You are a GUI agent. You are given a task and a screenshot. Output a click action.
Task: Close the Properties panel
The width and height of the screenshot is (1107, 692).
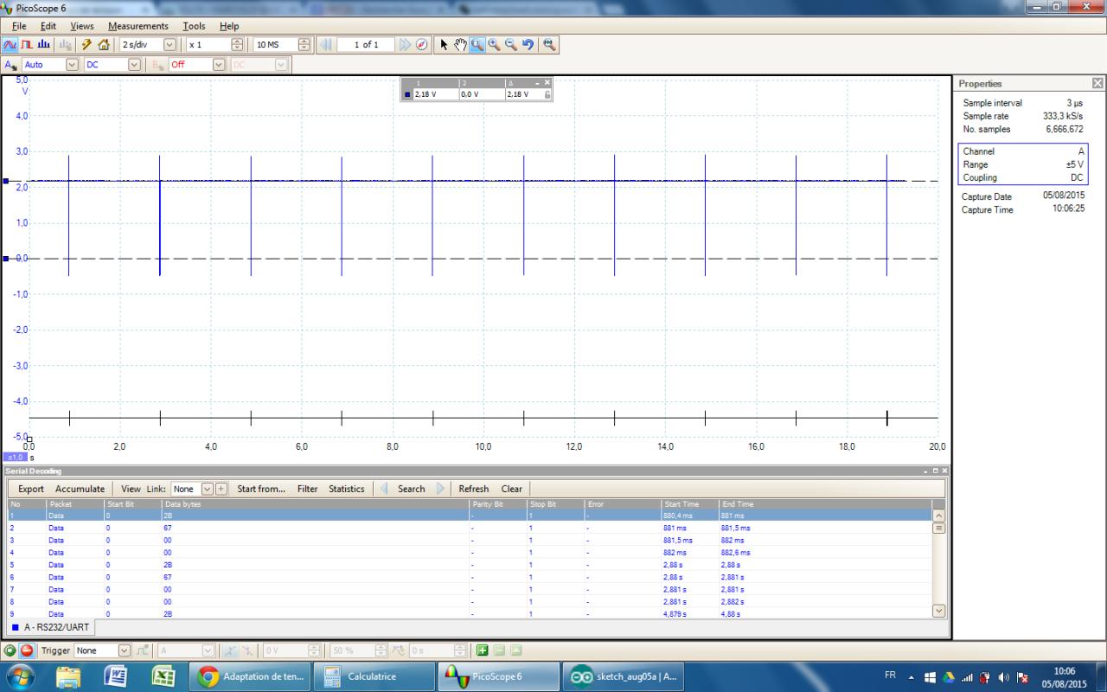pos(1097,83)
